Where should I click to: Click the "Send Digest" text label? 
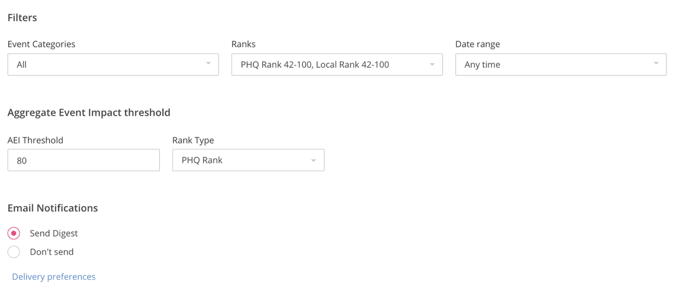tap(54, 233)
